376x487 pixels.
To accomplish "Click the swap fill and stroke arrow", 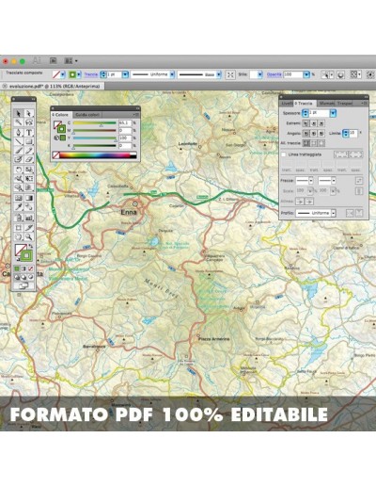I will pyautogui.click(x=31, y=246).
